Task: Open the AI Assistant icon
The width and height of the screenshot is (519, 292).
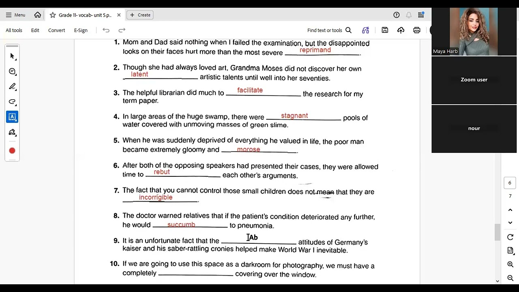Action: coord(366,30)
